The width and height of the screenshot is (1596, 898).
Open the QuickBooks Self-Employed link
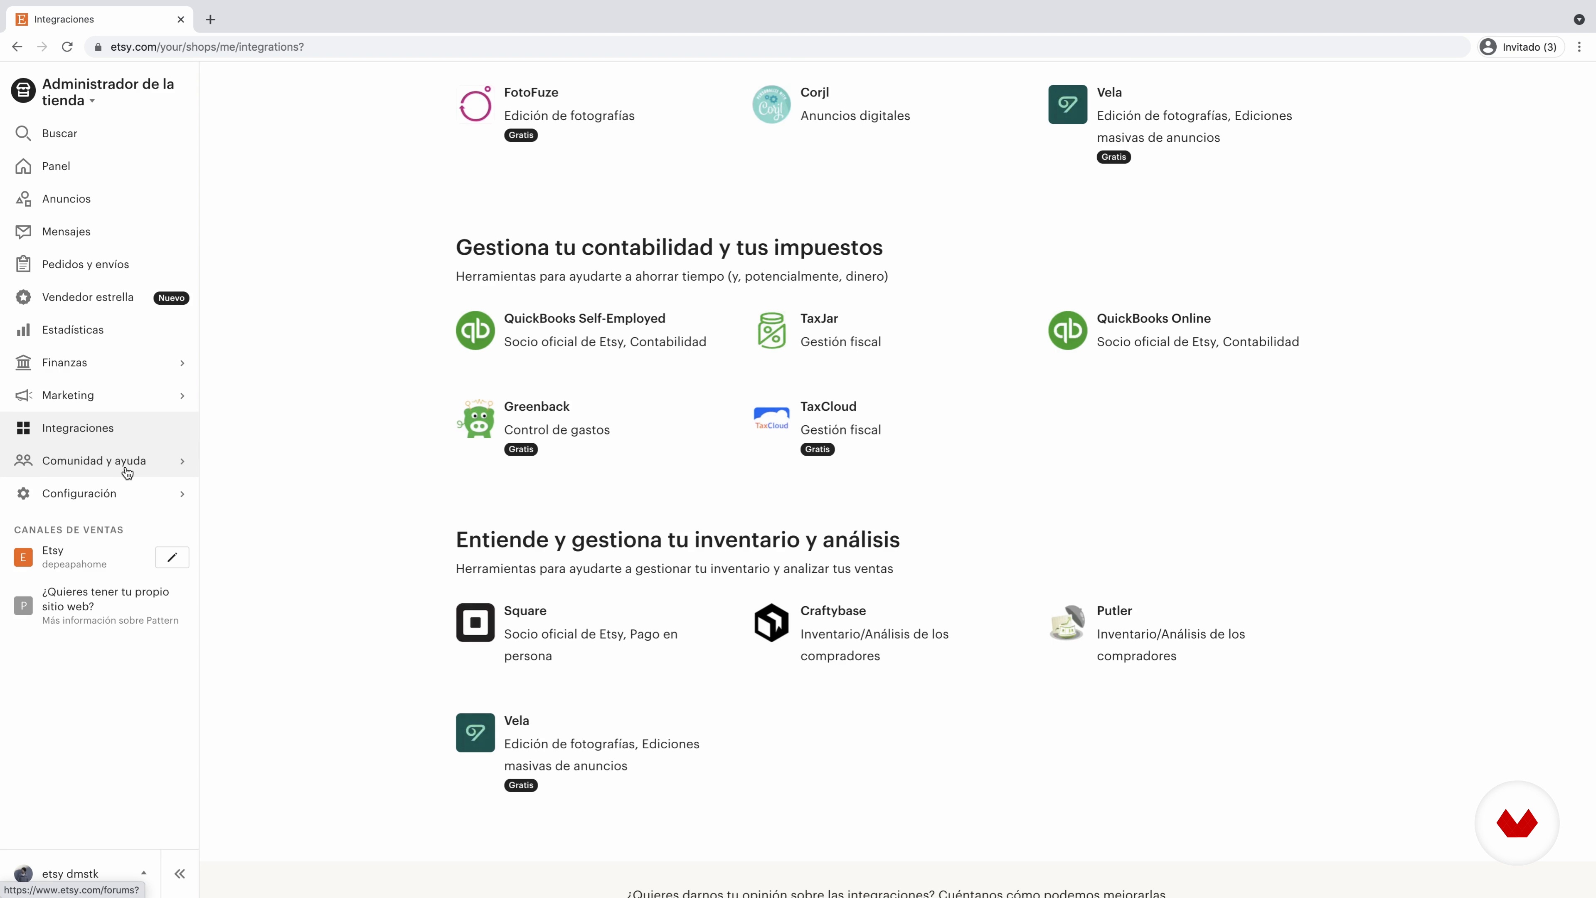(584, 318)
